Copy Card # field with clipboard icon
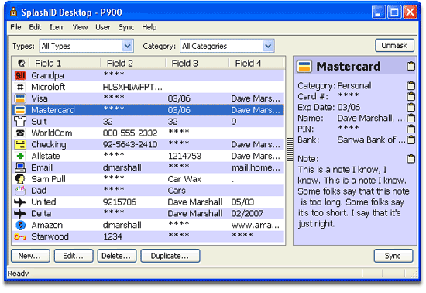The image size is (426, 293). (x=411, y=96)
